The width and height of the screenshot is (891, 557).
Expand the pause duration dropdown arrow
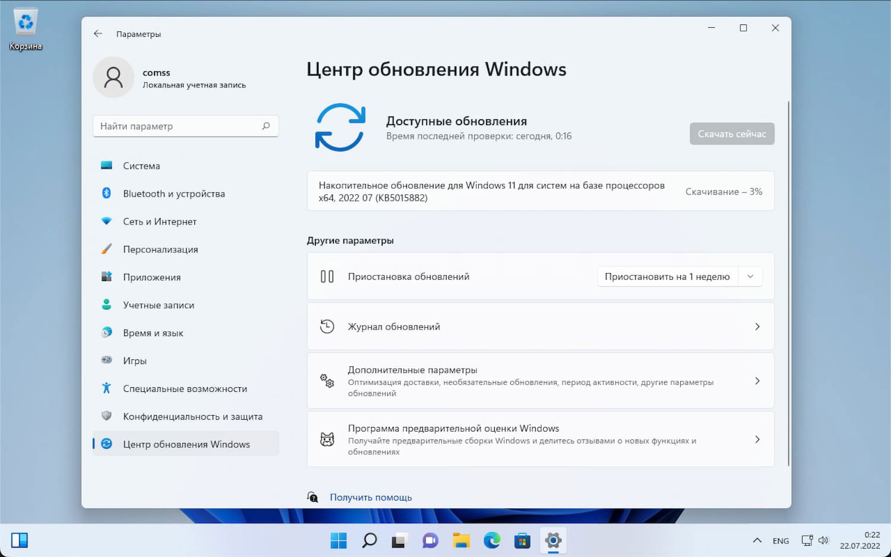750,276
